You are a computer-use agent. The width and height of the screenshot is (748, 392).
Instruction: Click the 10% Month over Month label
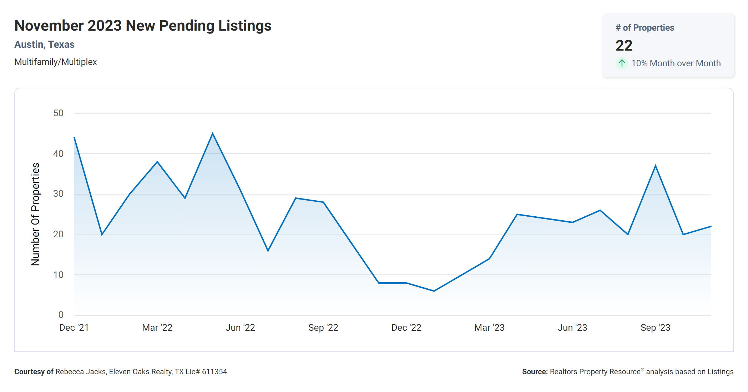pos(676,63)
